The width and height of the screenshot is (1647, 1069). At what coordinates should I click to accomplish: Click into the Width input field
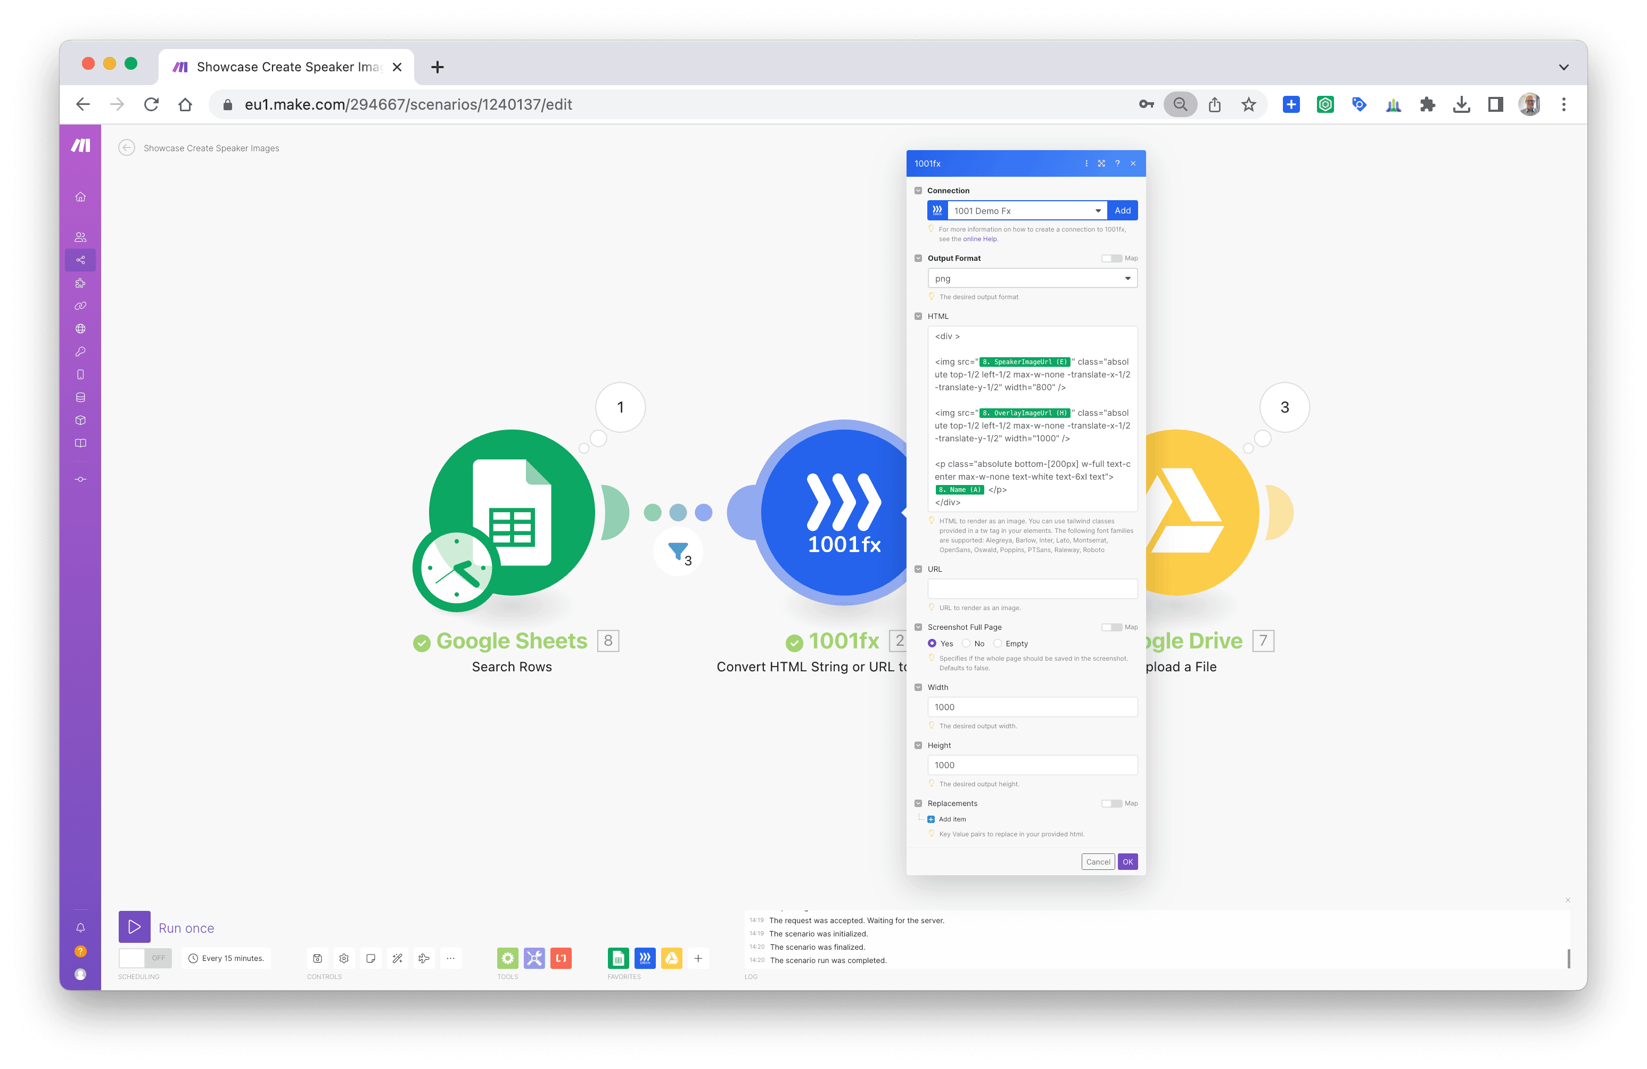[1032, 706]
